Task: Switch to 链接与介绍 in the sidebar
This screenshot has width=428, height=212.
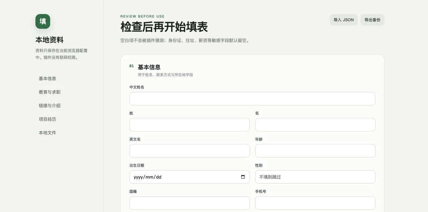Action: [49, 106]
